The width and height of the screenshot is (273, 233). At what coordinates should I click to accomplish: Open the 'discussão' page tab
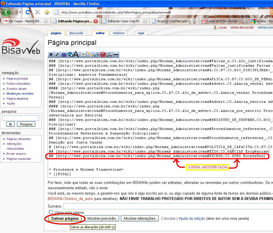pyautogui.click(x=76, y=33)
